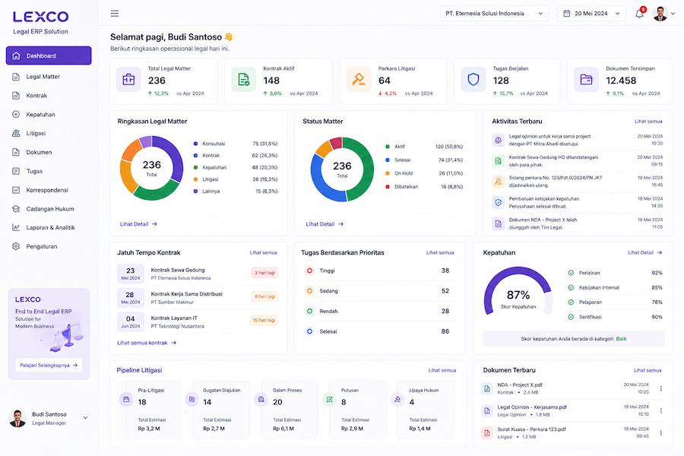Open Lihat semua kontrak link
The width and height of the screenshot is (684, 456).
point(147,343)
